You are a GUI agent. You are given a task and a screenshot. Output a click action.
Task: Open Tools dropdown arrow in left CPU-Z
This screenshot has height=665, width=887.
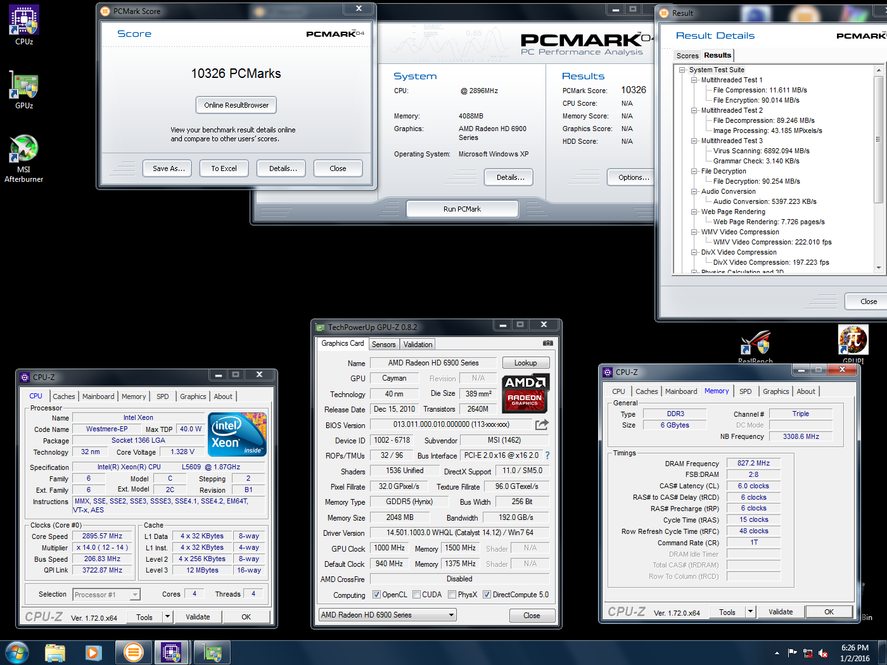pos(167,617)
